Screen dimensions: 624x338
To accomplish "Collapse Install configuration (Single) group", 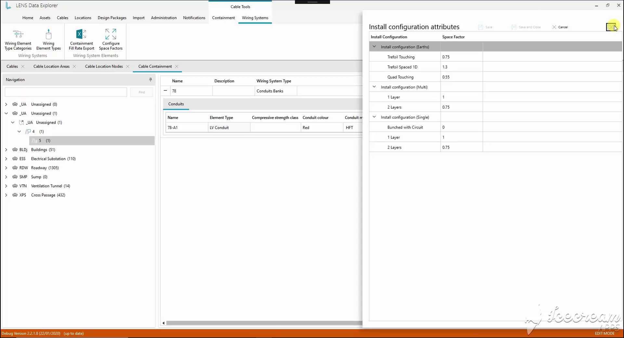I will (374, 117).
